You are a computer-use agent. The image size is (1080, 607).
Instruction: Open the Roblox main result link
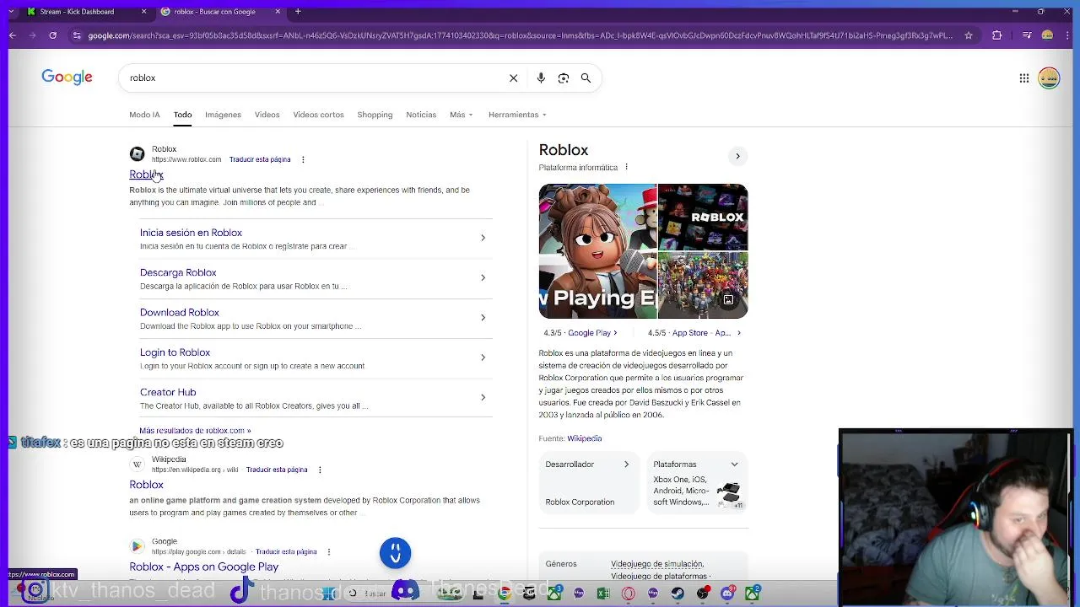point(146,175)
